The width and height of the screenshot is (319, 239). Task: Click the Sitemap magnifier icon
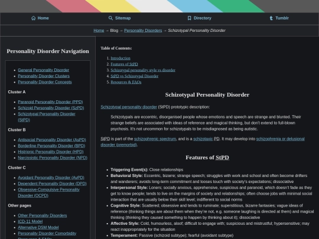pyautogui.click(x=110, y=18)
